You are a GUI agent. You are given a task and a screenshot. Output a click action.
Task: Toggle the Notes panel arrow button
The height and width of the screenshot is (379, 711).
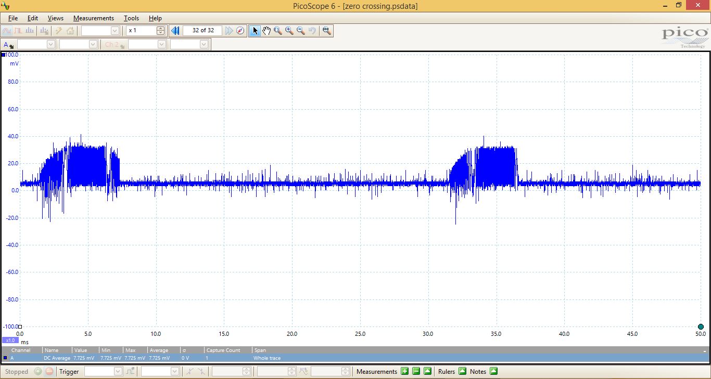[493, 371]
